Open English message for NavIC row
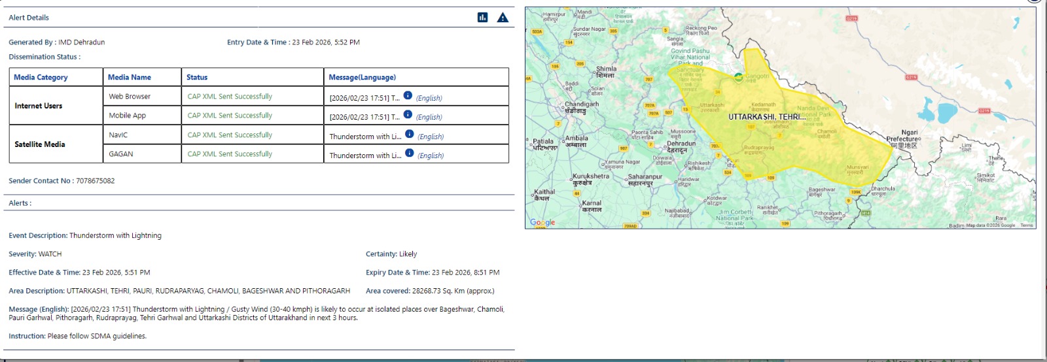The width and height of the screenshot is (1047, 362). coord(431,137)
